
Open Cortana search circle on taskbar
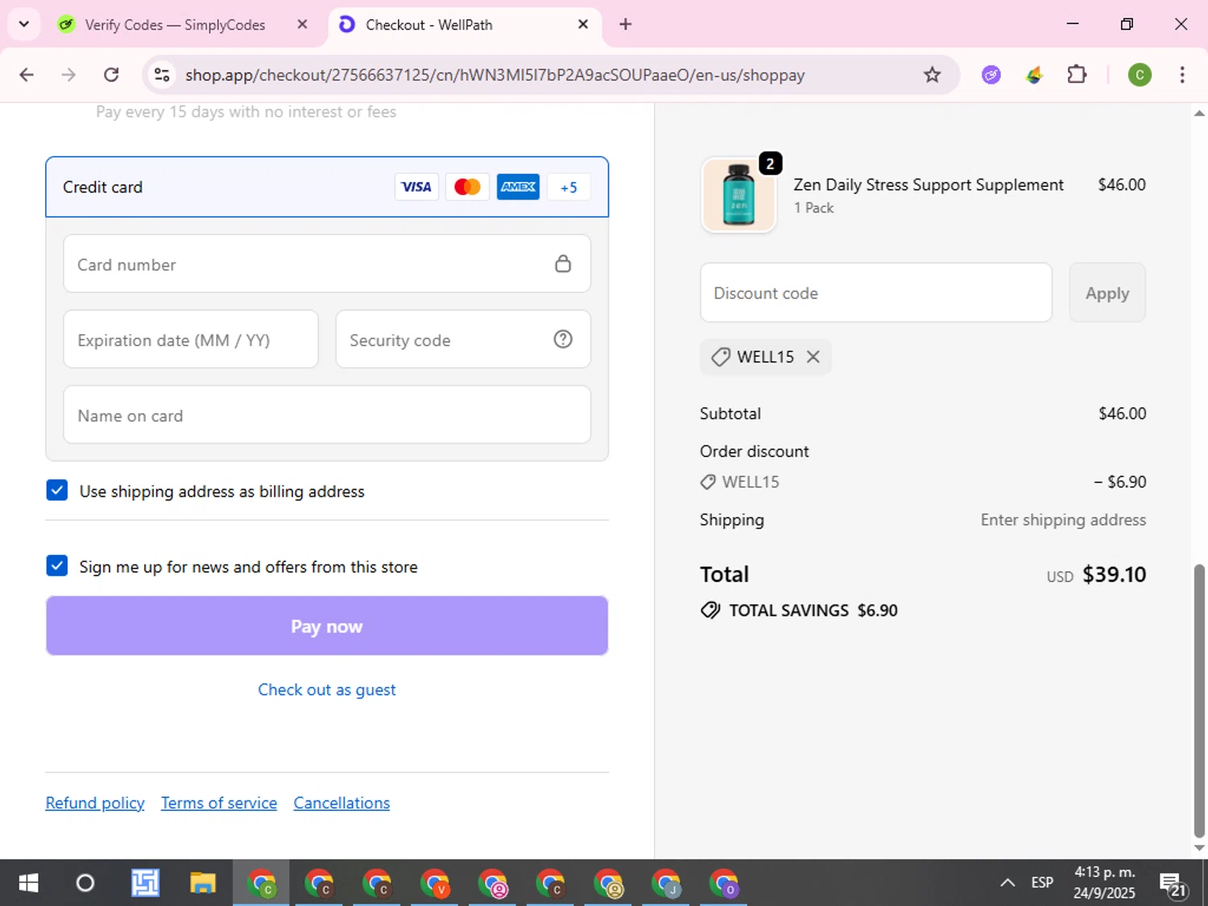click(85, 883)
